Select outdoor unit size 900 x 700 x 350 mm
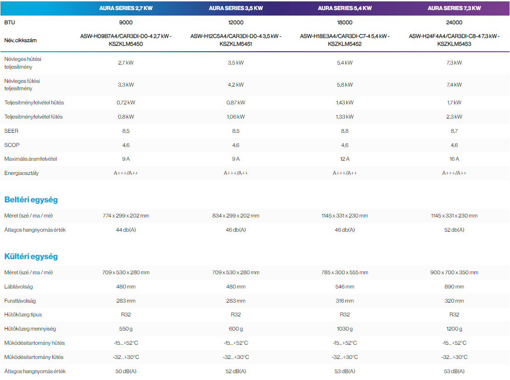The width and height of the screenshot is (510, 380). pos(454,272)
